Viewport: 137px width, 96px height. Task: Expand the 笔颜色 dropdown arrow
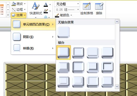(x=71, y=15)
